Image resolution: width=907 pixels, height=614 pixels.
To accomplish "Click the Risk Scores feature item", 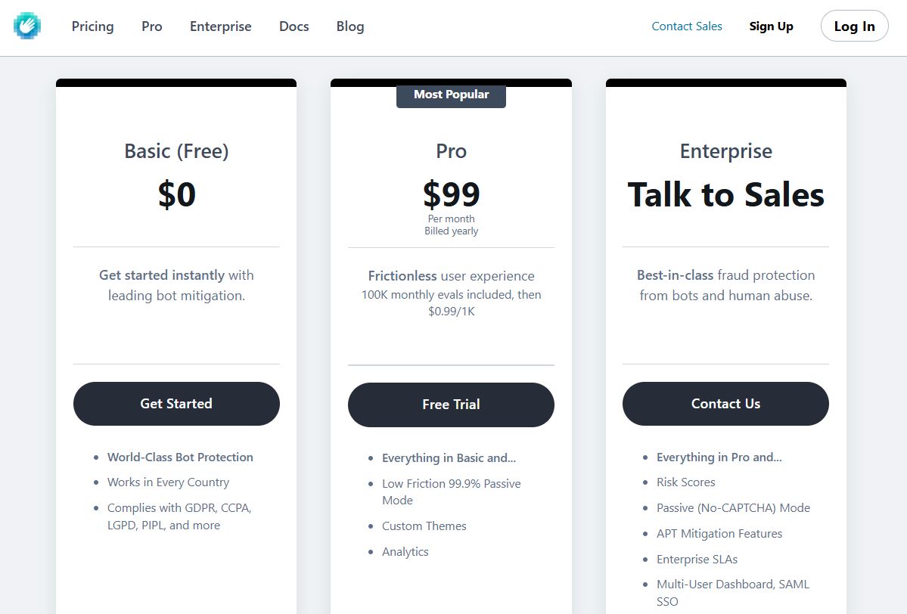I will point(685,482).
